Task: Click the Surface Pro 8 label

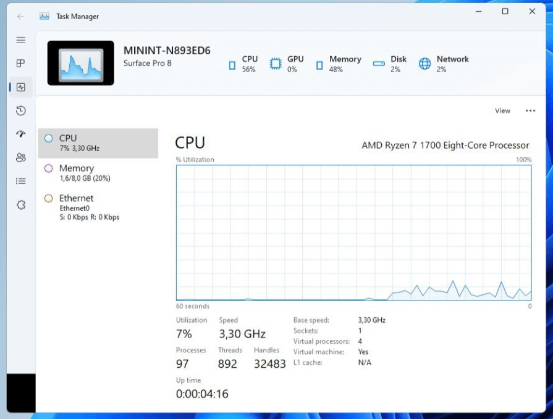Action: coord(148,64)
